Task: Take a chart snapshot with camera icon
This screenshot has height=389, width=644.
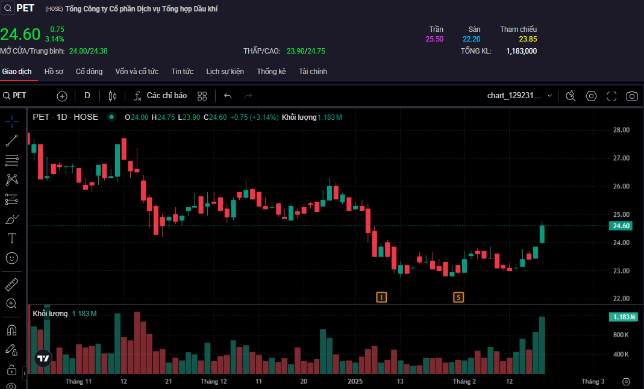Action: pos(631,96)
